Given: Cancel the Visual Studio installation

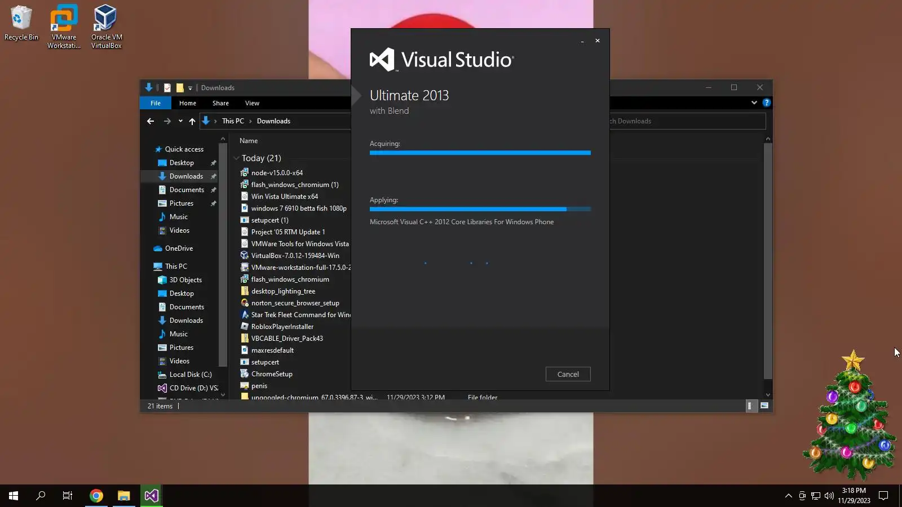Looking at the screenshot, I should click(x=568, y=374).
